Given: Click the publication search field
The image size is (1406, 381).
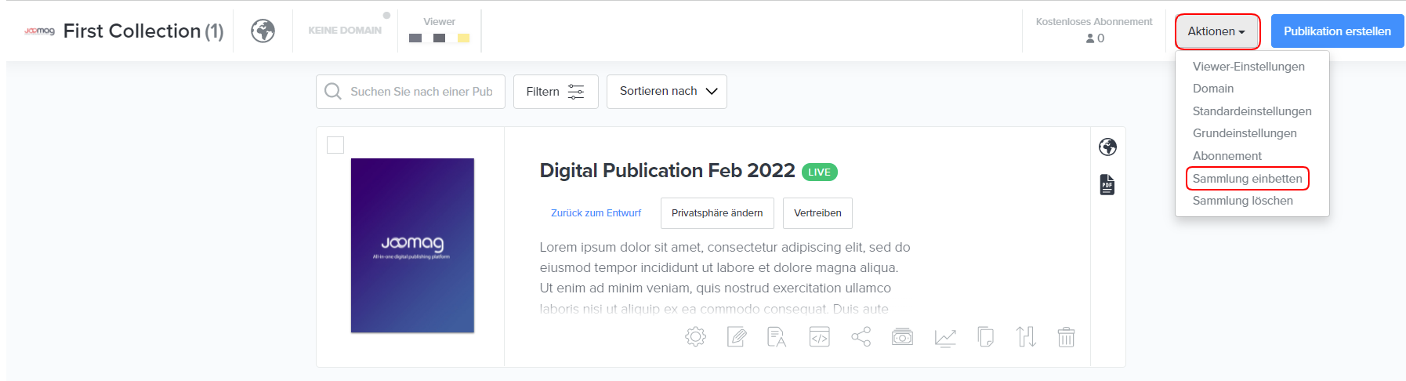Looking at the screenshot, I should pyautogui.click(x=421, y=92).
